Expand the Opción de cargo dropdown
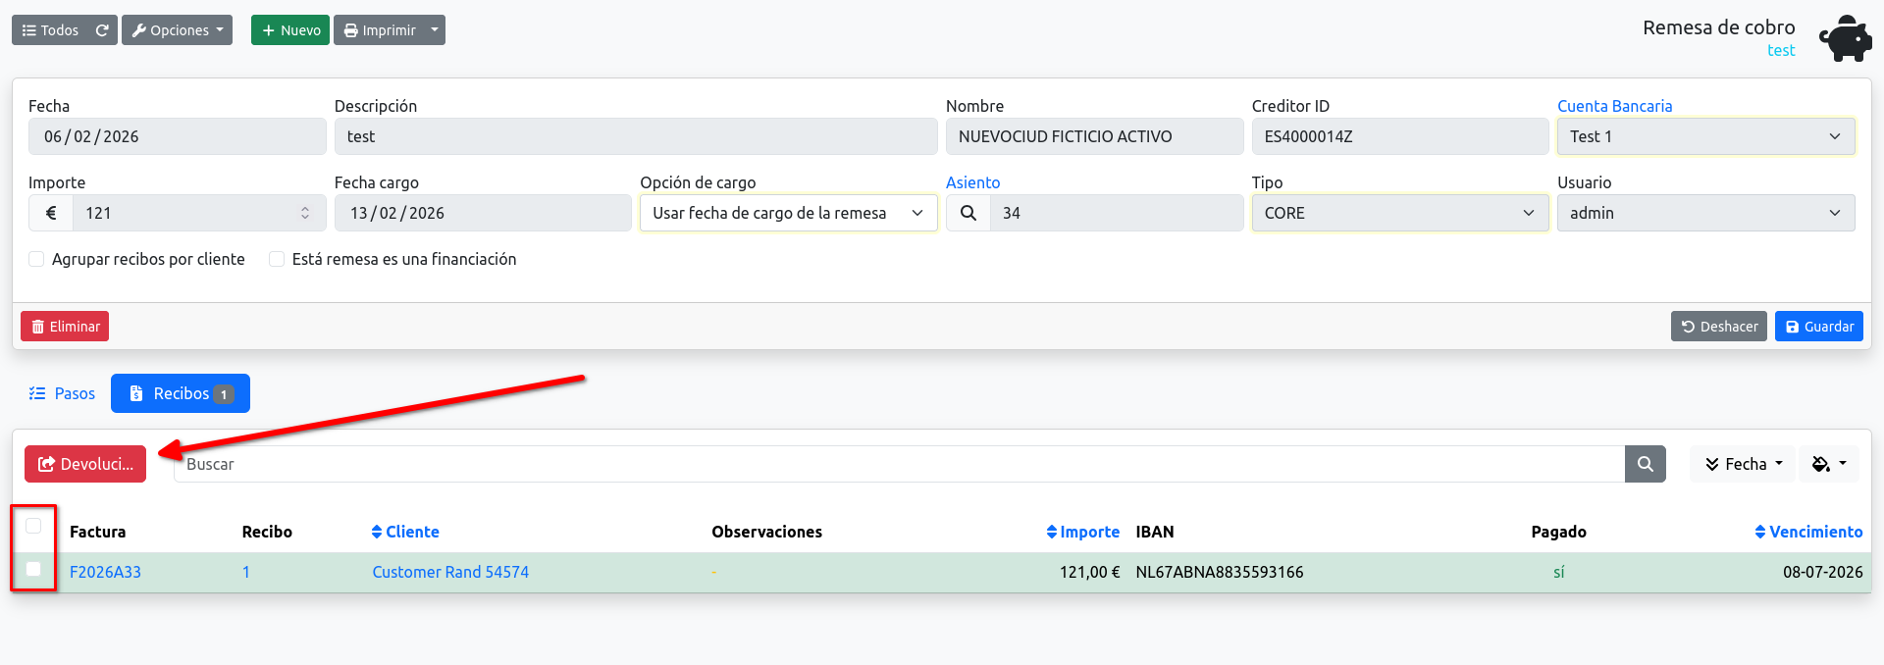 (789, 213)
